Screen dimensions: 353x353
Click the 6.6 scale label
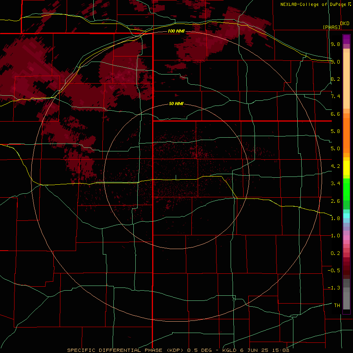pos(335,114)
